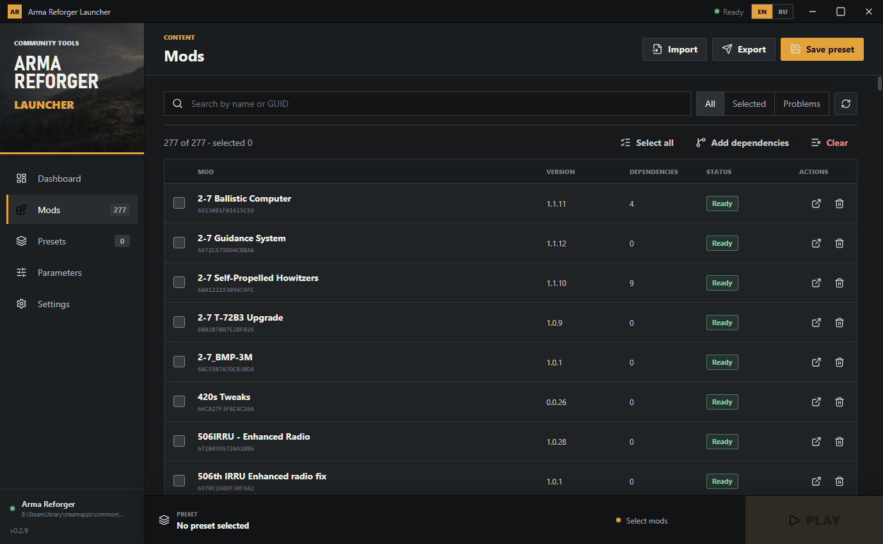Filter by Selected mods
Image resolution: width=883 pixels, height=544 pixels.
coord(749,104)
